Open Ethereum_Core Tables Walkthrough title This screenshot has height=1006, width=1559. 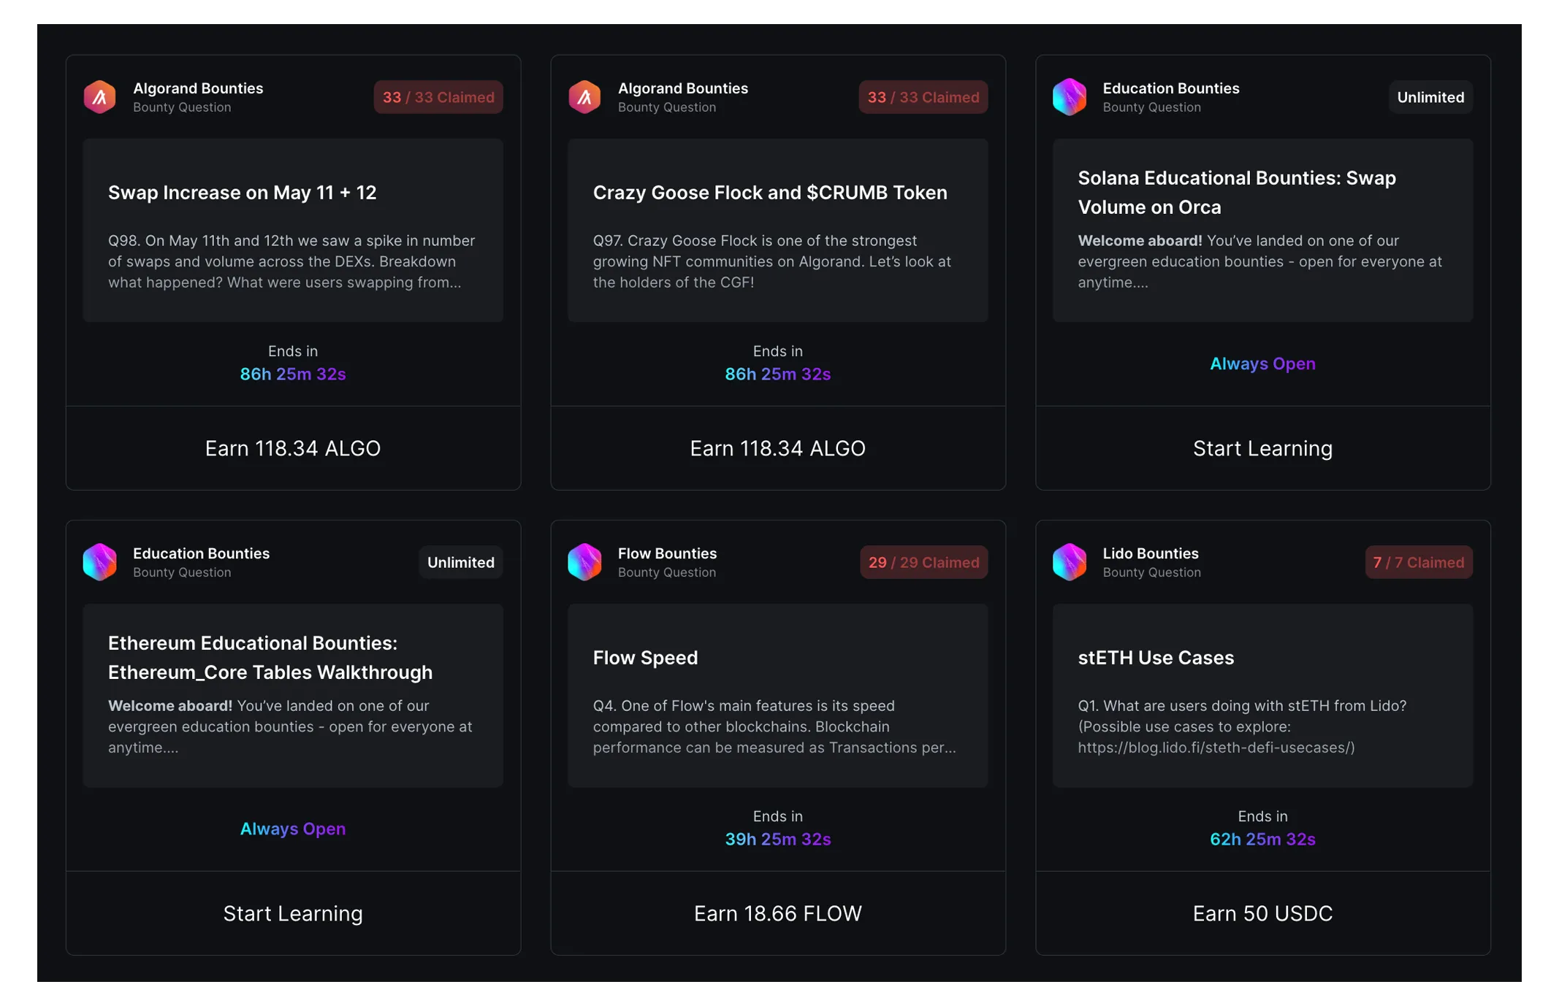(x=270, y=658)
